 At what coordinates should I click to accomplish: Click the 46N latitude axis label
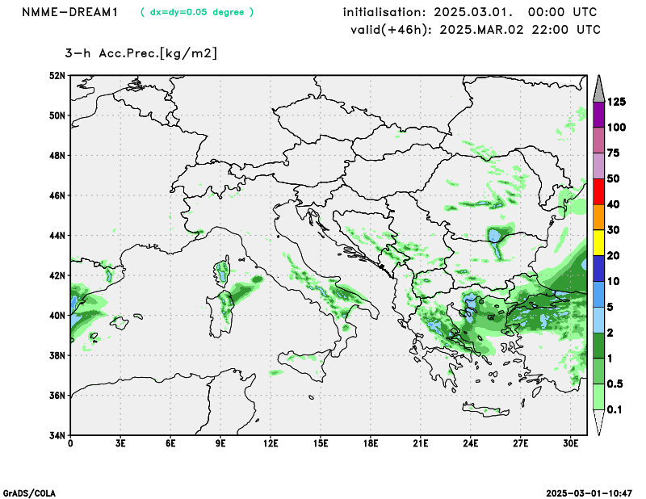[x=57, y=195]
